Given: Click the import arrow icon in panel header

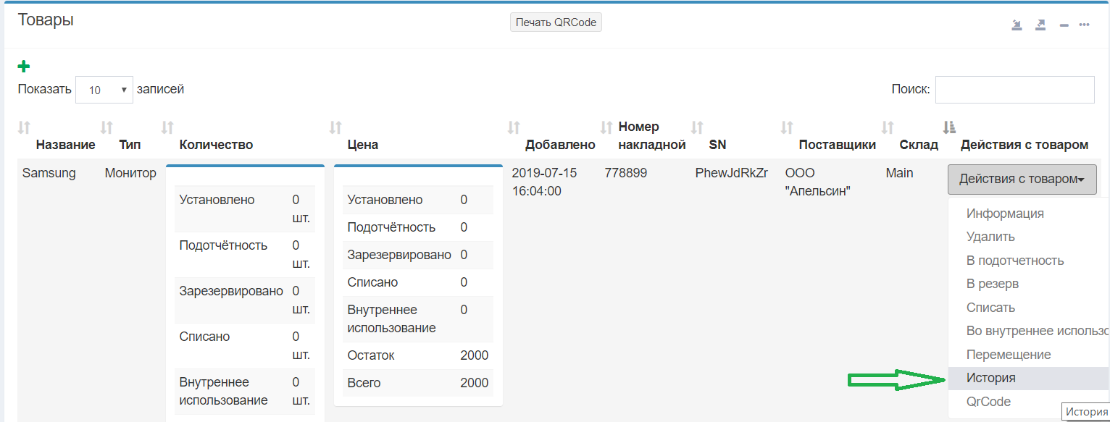Looking at the screenshot, I should [1017, 25].
